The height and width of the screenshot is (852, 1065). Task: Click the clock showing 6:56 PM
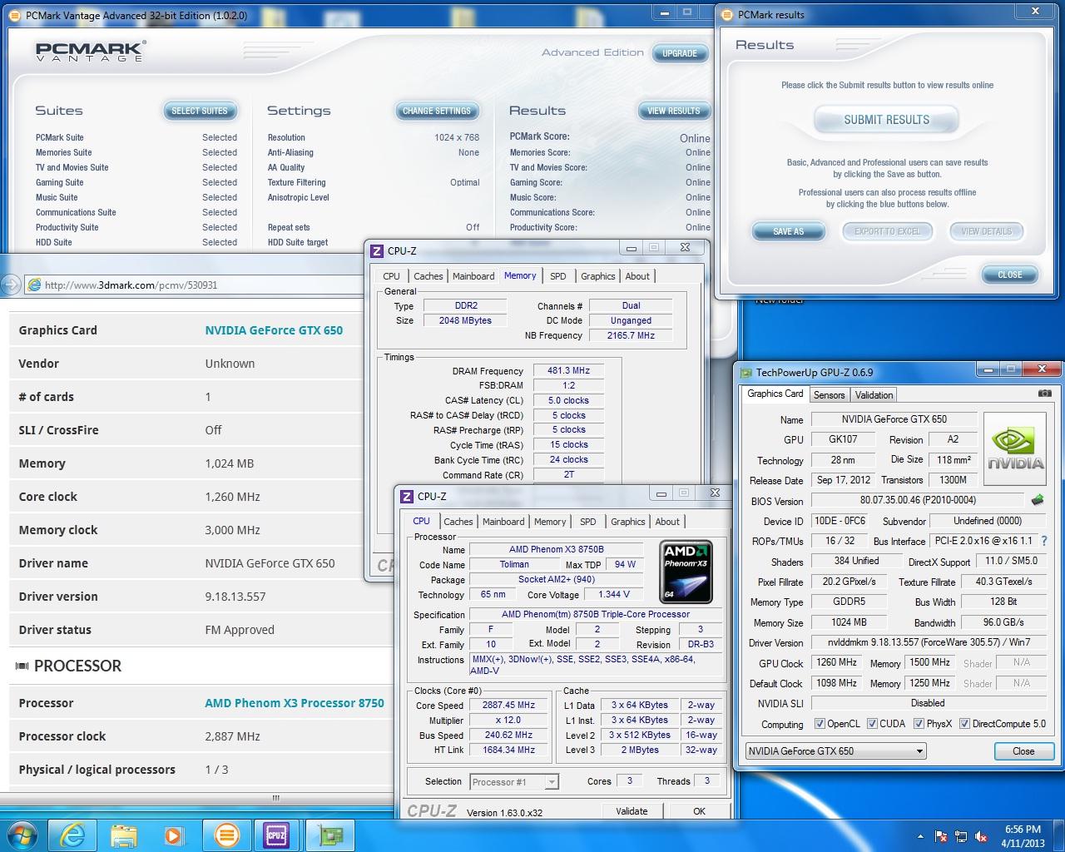(1023, 830)
